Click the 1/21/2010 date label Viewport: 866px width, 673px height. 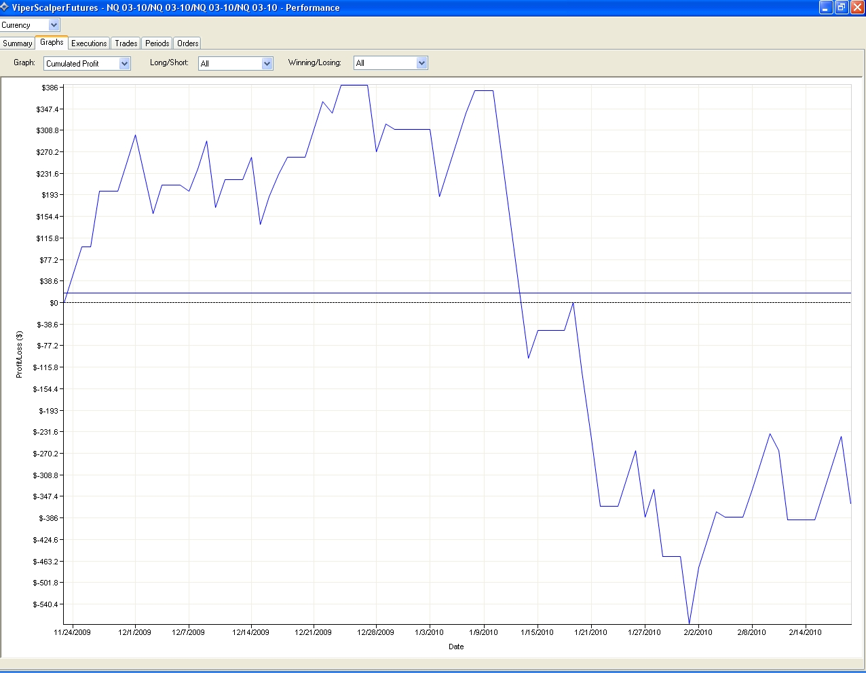point(591,632)
